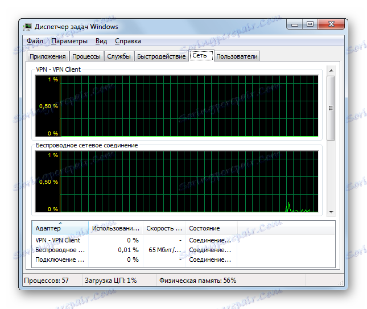The height and width of the screenshot is (309, 367).
Task: Click the window resize grip corner
Action: tap(341, 283)
